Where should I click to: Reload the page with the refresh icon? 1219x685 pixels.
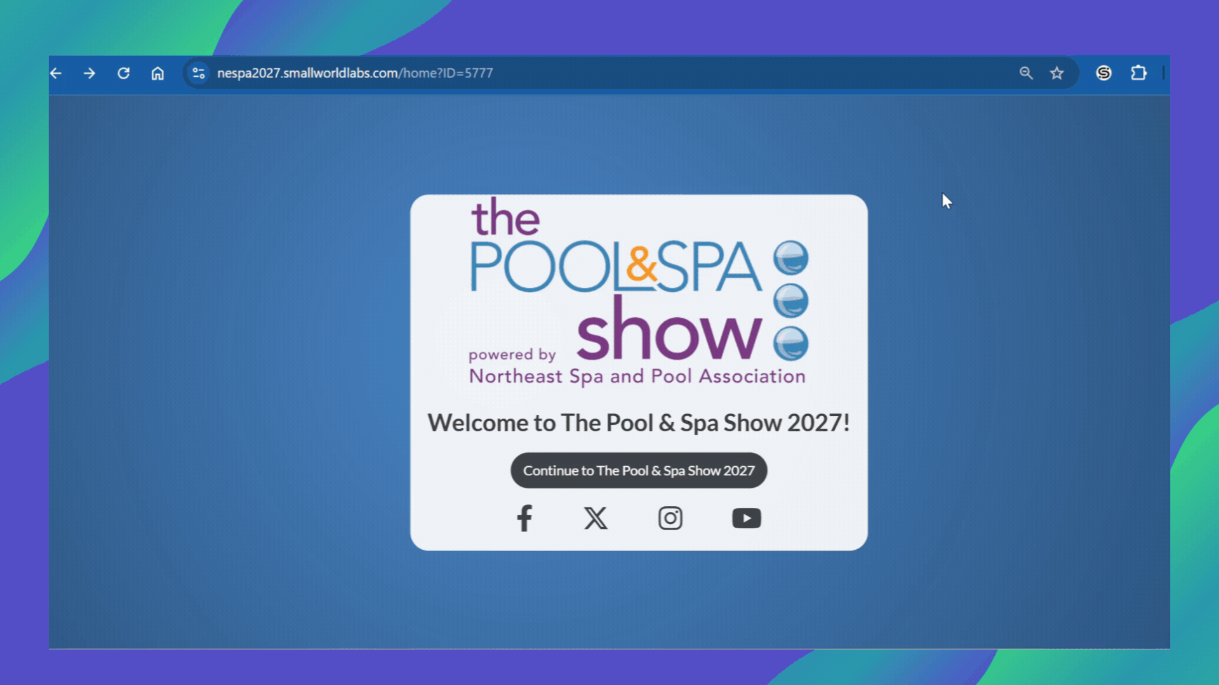[124, 73]
